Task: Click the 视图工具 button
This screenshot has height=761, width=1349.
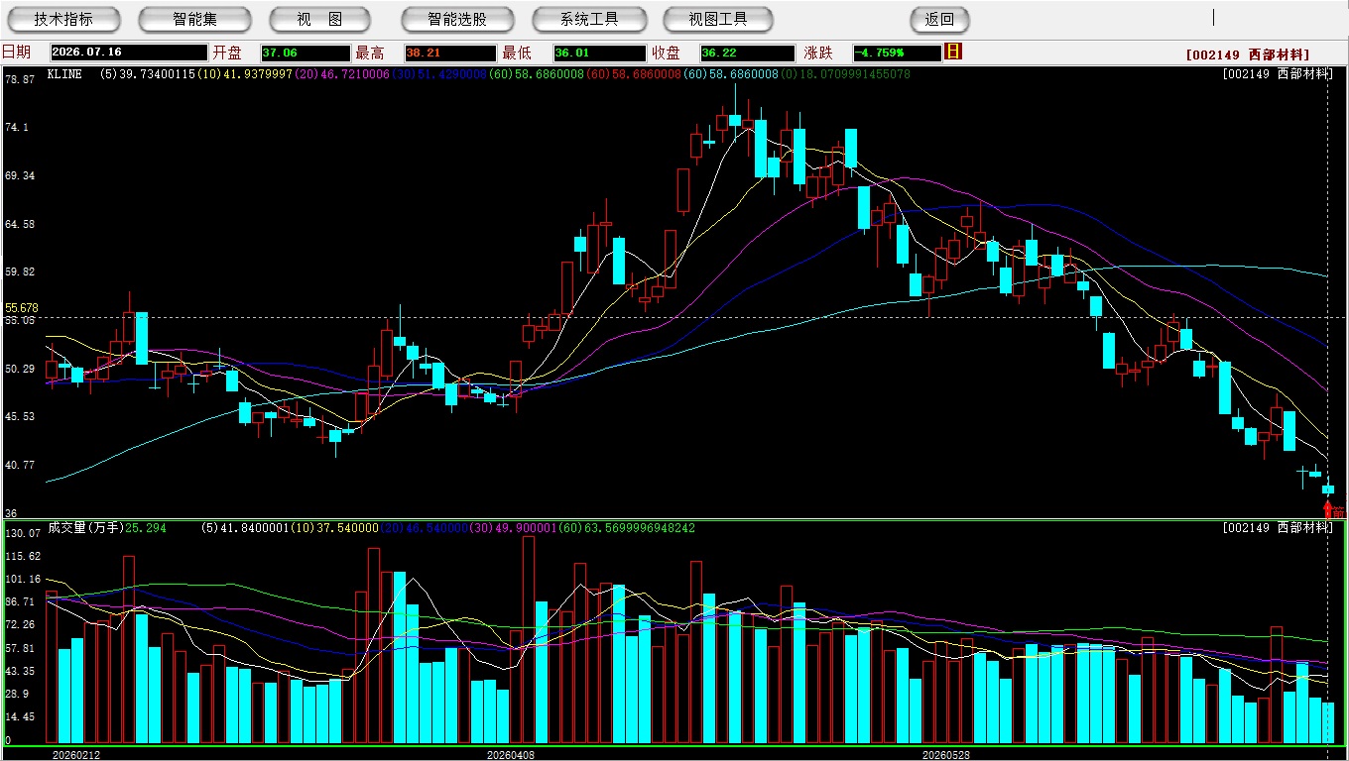Action: click(719, 19)
